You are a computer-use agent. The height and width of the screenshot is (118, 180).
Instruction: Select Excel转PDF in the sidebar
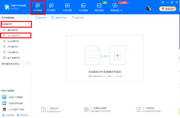15,41
